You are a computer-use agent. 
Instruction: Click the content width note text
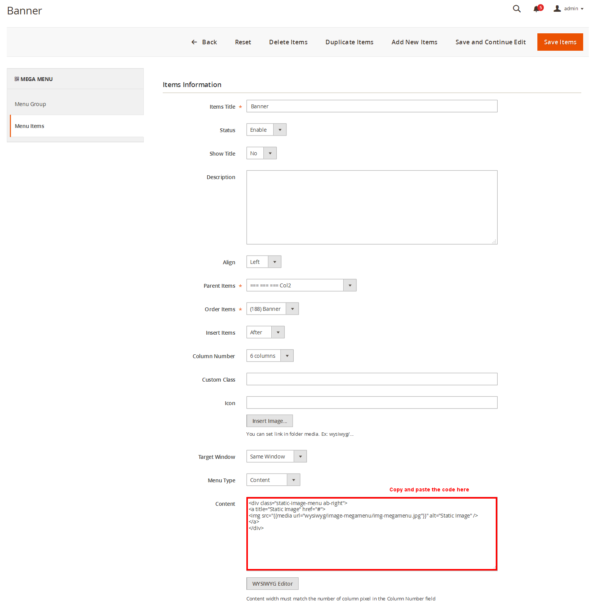click(x=341, y=599)
